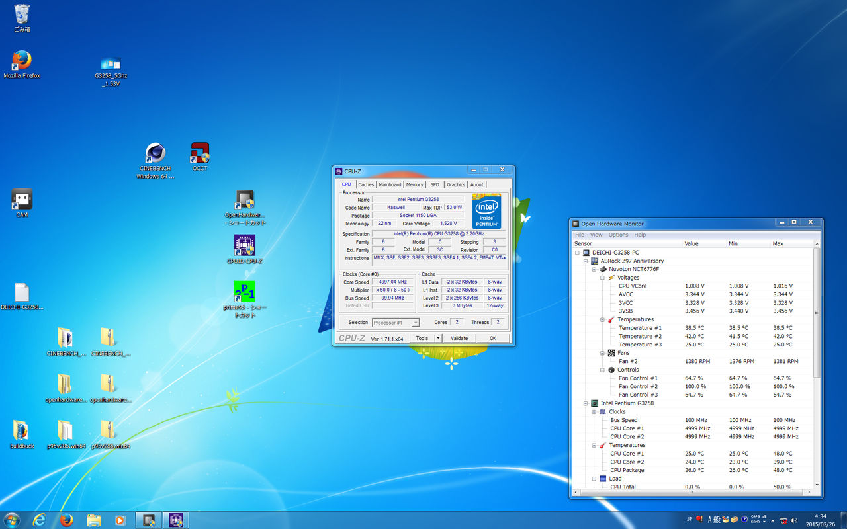This screenshot has height=529, width=847.
Task: Switch to the Memory tab in CPU-Z
Action: [415, 185]
